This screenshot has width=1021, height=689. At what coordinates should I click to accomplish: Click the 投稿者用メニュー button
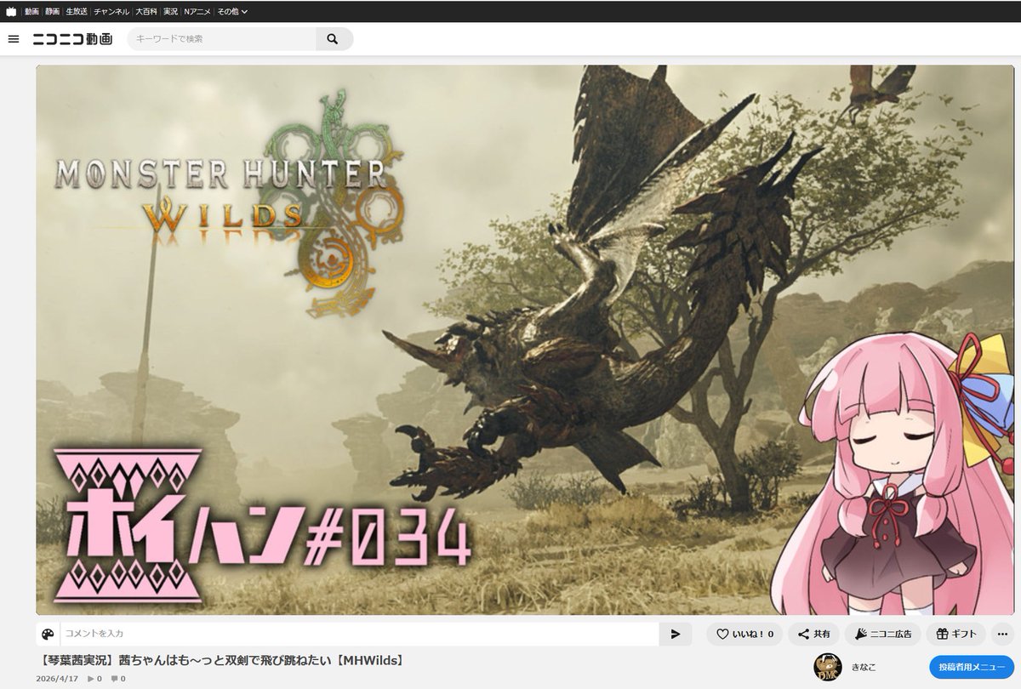tap(971, 667)
